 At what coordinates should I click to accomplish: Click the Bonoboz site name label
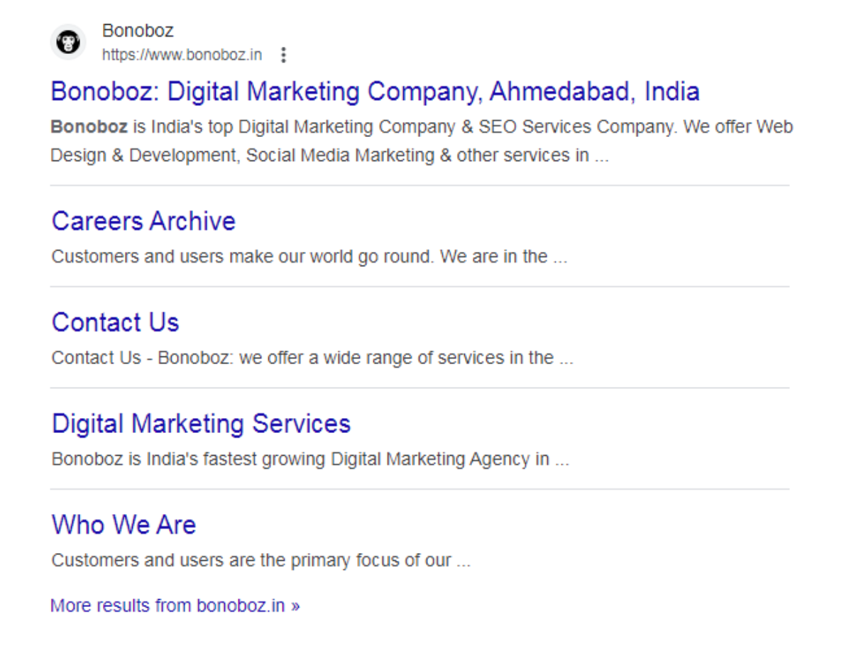coord(138,31)
